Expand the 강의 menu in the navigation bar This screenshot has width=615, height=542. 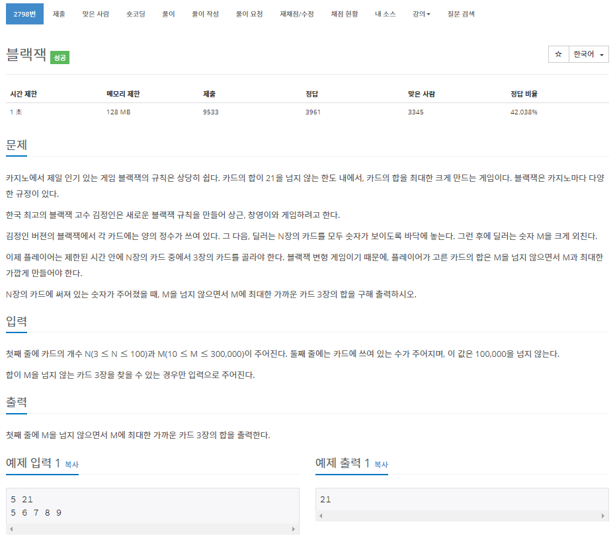coord(421,13)
